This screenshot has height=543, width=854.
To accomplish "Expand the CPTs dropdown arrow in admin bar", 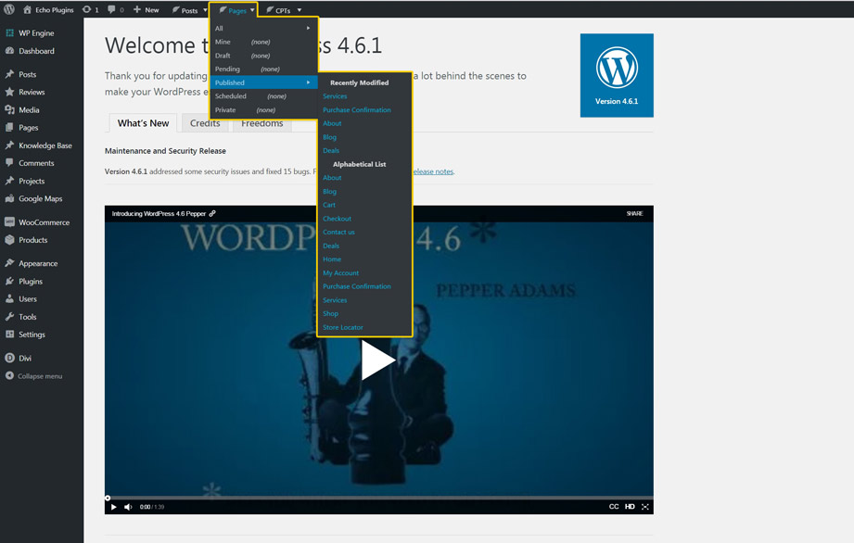I will (x=299, y=10).
